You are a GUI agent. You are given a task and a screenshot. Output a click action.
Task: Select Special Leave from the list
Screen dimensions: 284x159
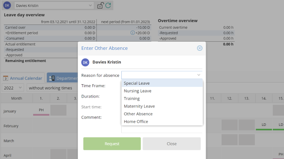tap(162, 83)
